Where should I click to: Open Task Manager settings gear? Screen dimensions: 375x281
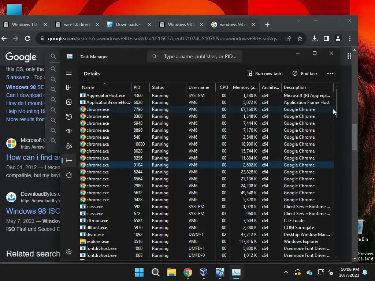[69, 252]
